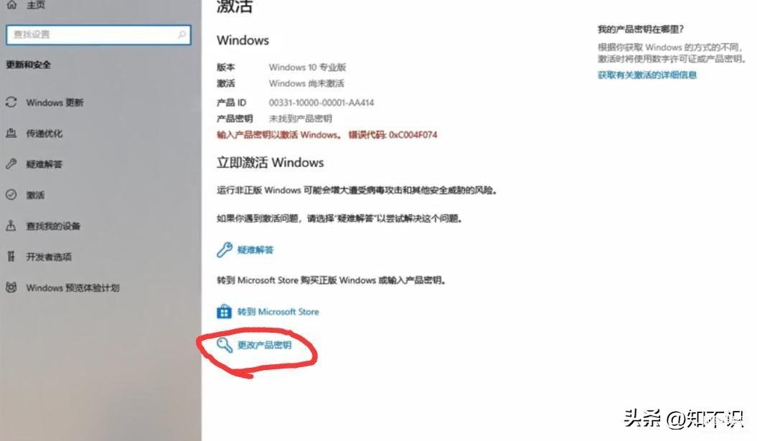The height and width of the screenshot is (441, 757).
Task: Click the Home icon in sidebar
Action: tap(11, 4)
